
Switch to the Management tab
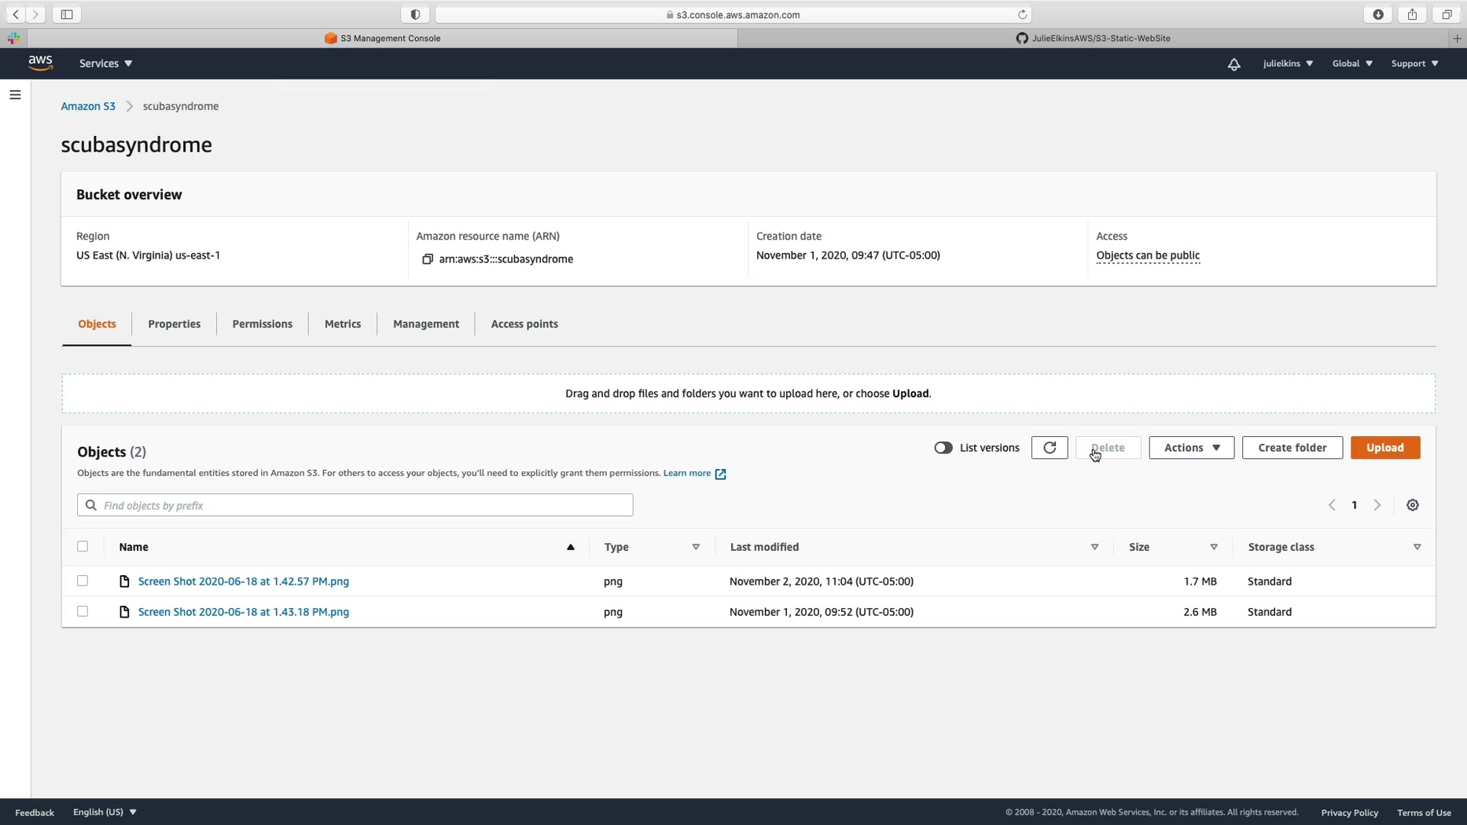[426, 324]
